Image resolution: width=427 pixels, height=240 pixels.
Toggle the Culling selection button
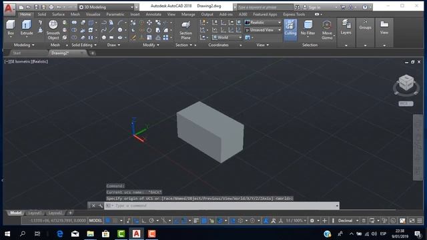tap(290, 29)
